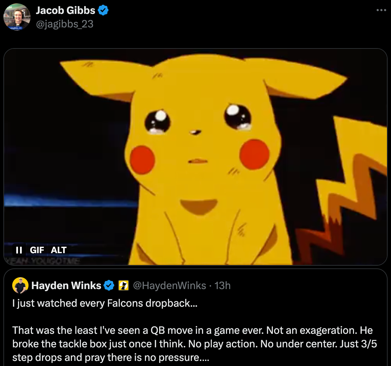The width and height of the screenshot is (391, 366).
Task: Pause the Pikachu GIF
Action: tap(19, 250)
